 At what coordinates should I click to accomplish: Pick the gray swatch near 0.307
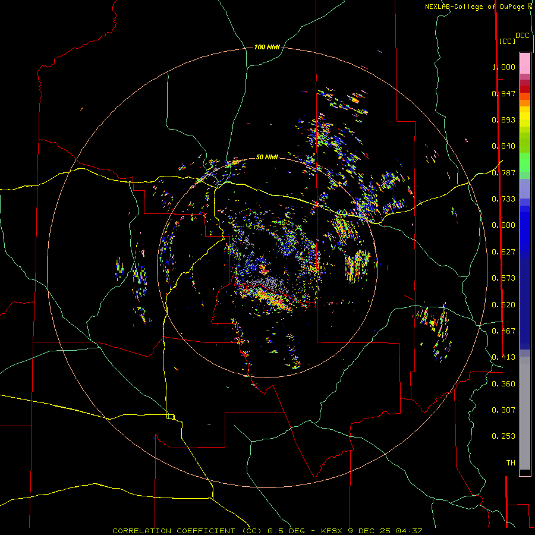coord(525,413)
